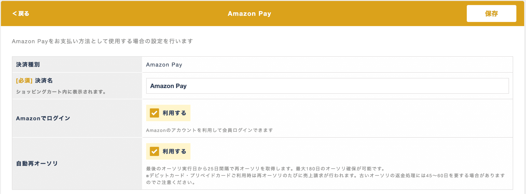
Task: Uncheck the Amazonでログイン checkbox
Action: coord(154,113)
